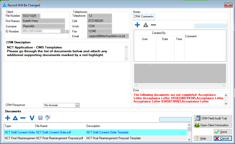Click the Cancel button
The width and height of the screenshot is (235, 144).
coord(223,138)
